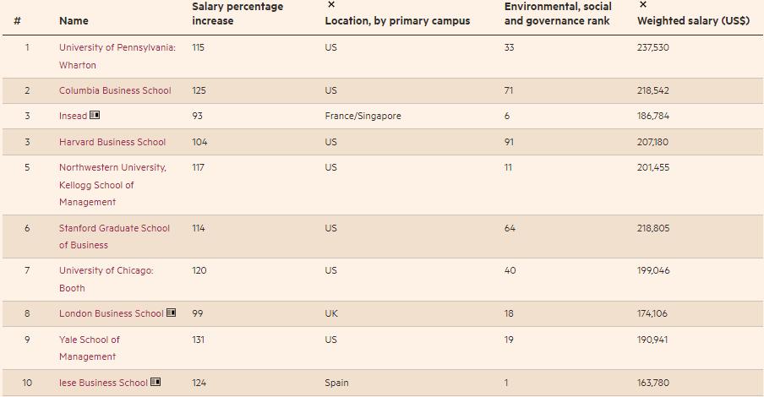Remove the Location column using its X
This screenshot has width=764, height=397.
point(330,5)
